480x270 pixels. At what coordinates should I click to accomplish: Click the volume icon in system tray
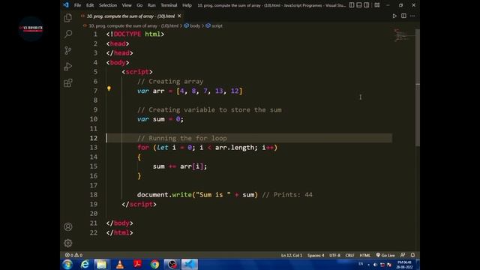coord(375,265)
